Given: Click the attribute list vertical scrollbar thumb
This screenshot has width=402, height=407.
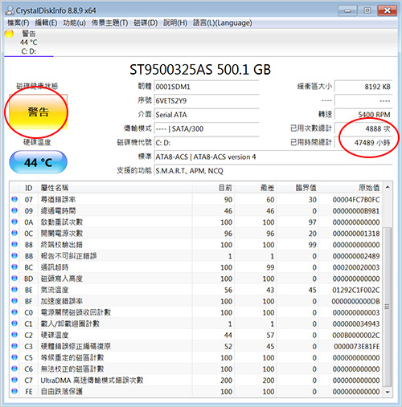Looking at the screenshot, I should tap(388, 307).
